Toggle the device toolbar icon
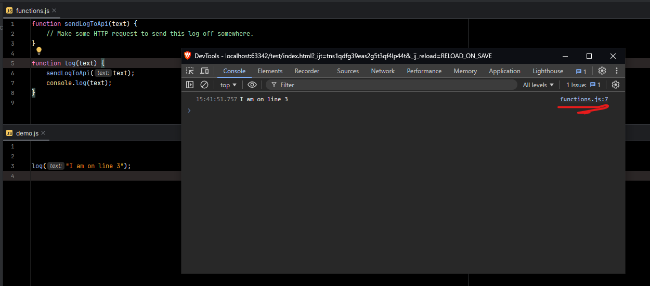The image size is (650, 286). coord(205,71)
